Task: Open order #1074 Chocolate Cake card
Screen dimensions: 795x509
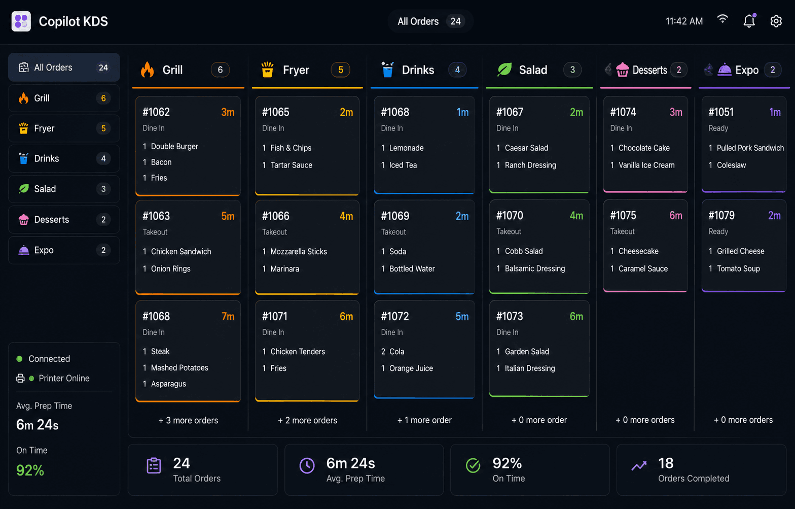Action: coord(645,145)
